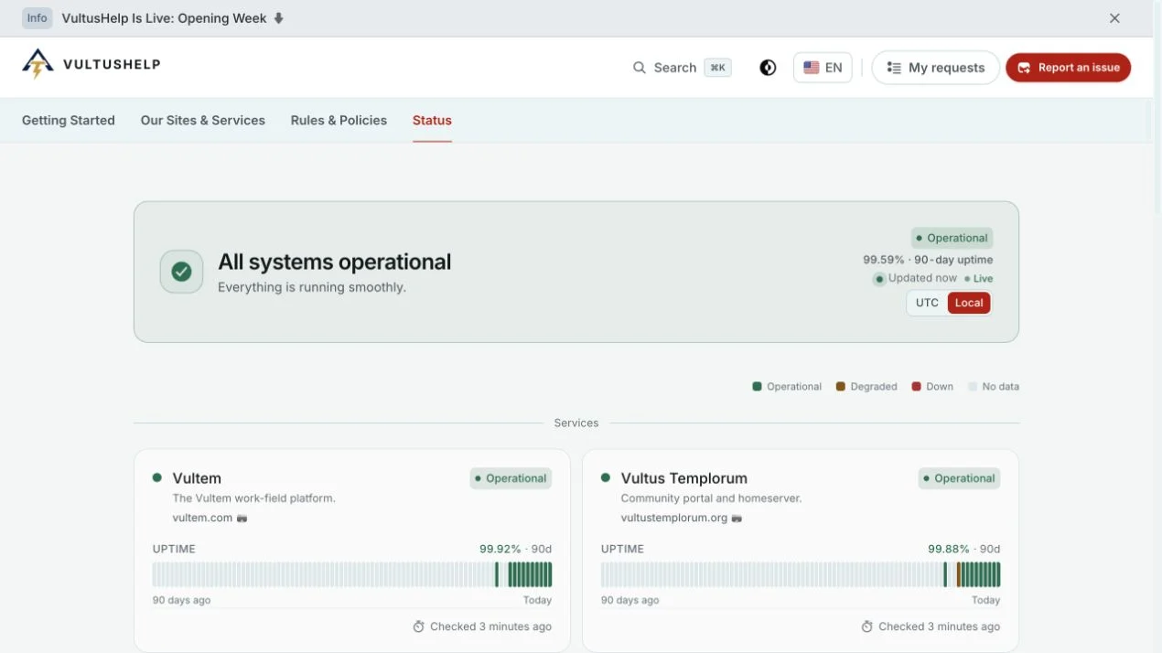Open the Getting Started tab
This screenshot has width=1162, height=653.
(69, 120)
